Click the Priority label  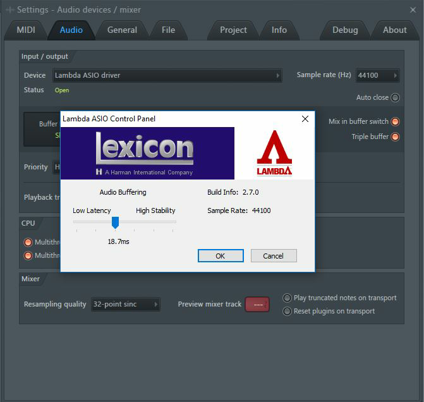pos(35,167)
